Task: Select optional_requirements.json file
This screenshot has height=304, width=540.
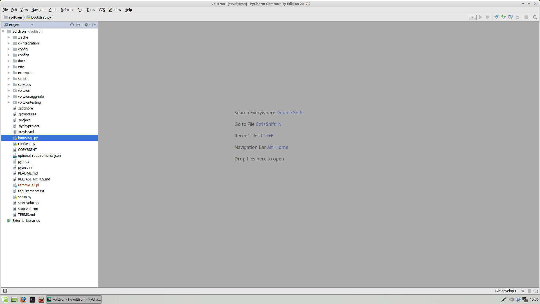Action: click(39, 156)
